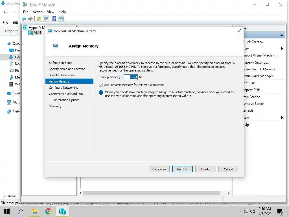Viewport: 289px width, 217px height.
Task: Go to Specify Generation wizard step
Action: click(62, 75)
